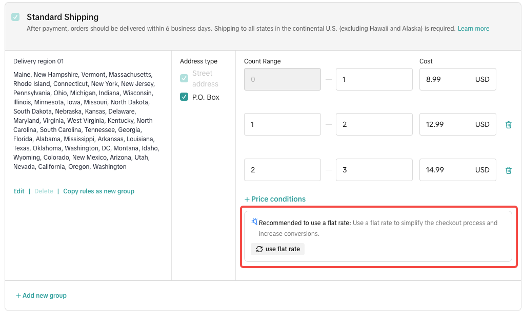Uncheck the P.O. Box checkbox
Screen dimensions: 523x311
[x=184, y=97]
